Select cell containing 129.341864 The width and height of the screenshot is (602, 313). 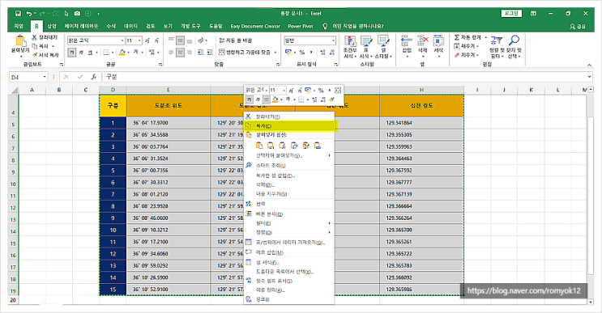(421, 123)
